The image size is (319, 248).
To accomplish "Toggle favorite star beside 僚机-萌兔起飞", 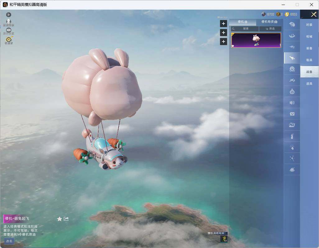I will [x=59, y=219].
